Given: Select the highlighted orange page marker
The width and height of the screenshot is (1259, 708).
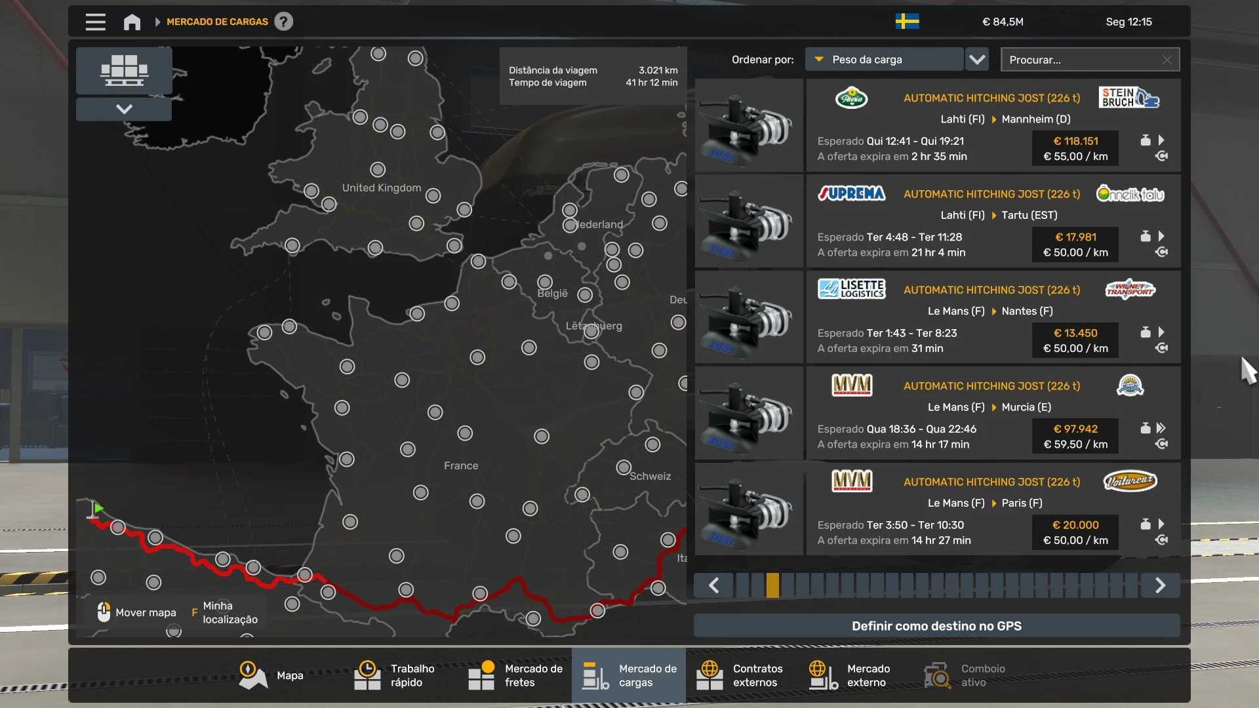Looking at the screenshot, I should (772, 585).
